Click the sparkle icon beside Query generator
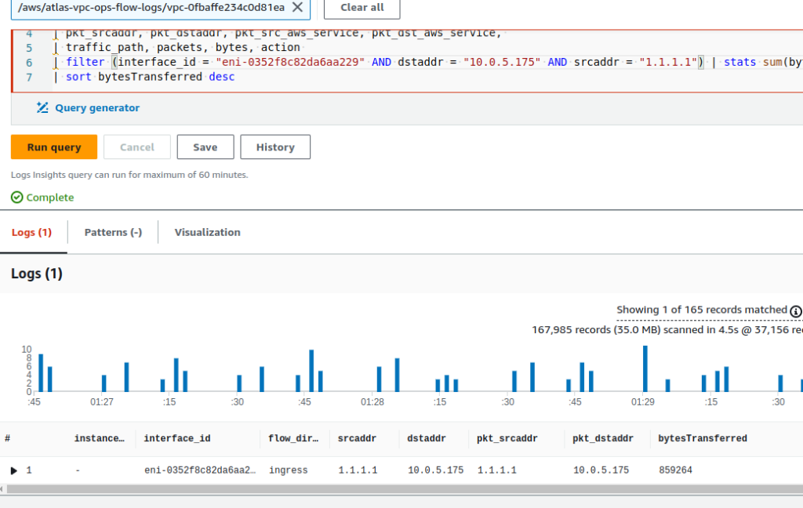 [43, 109]
